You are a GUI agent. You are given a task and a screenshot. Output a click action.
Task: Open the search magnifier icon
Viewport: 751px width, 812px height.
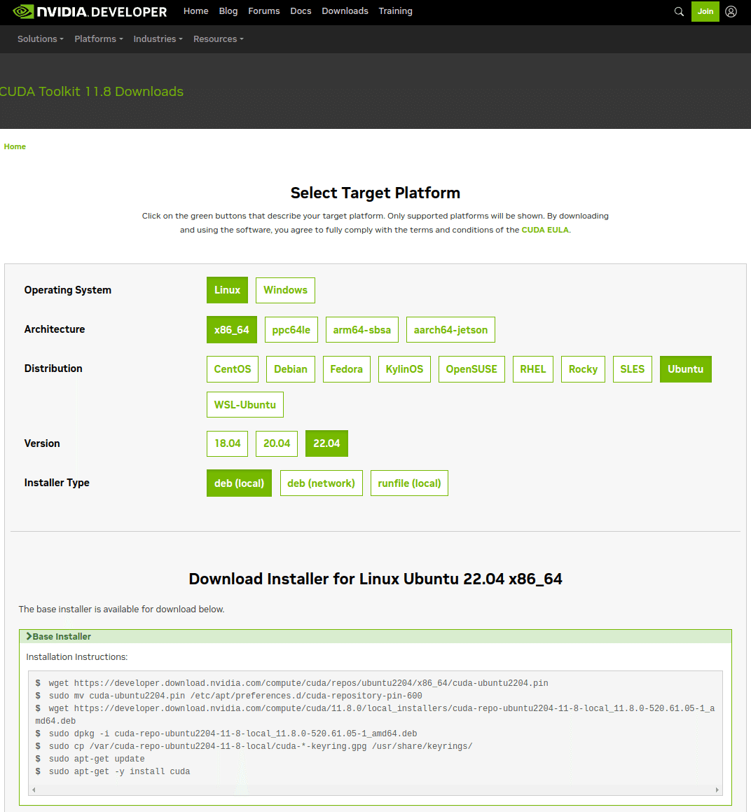click(678, 11)
